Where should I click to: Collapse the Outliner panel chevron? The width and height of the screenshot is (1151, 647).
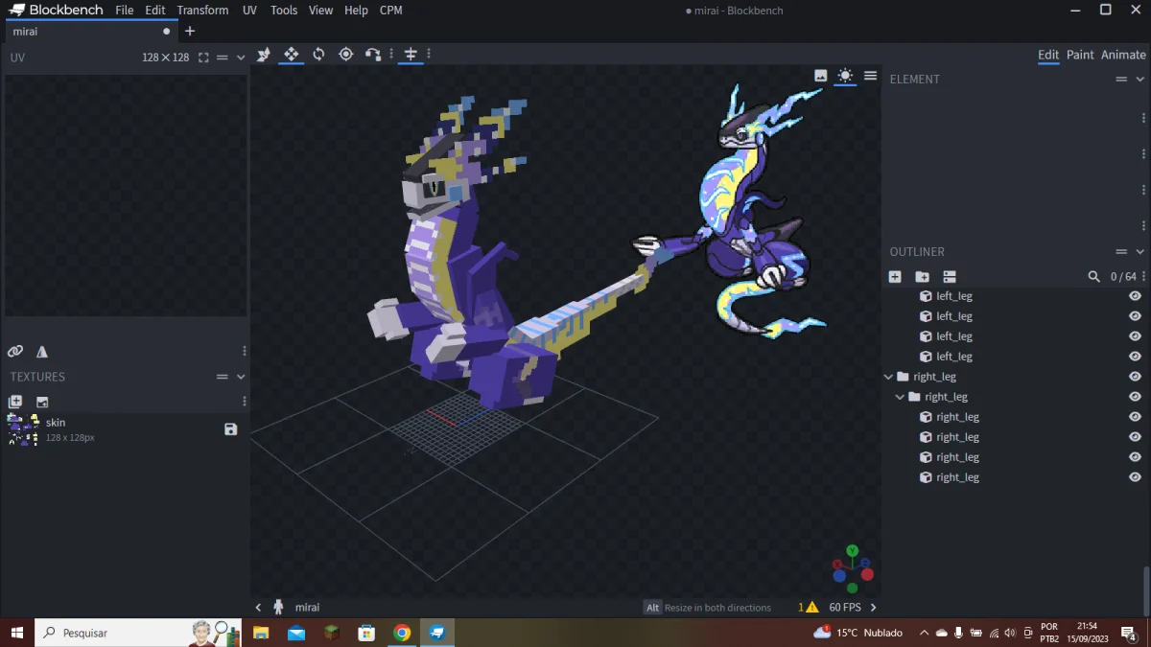1140,252
